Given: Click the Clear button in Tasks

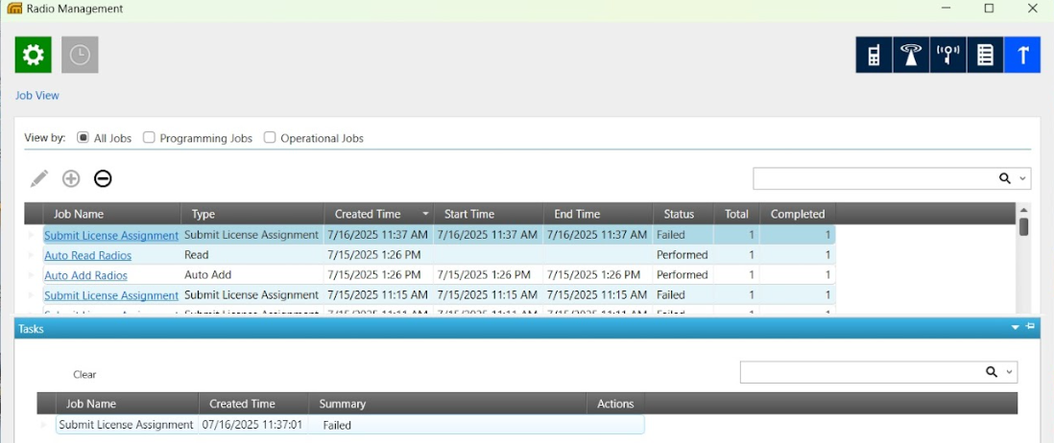Looking at the screenshot, I should (x=84, y=375).
